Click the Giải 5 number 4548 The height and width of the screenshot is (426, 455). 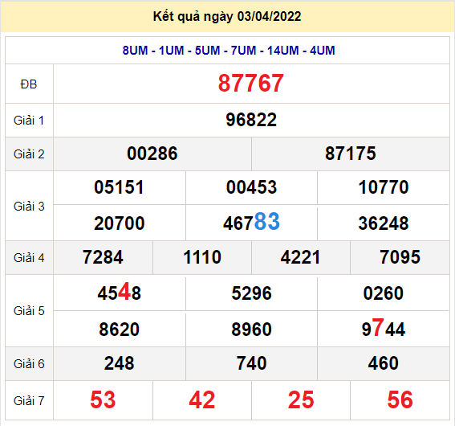(x=120, y=292)
